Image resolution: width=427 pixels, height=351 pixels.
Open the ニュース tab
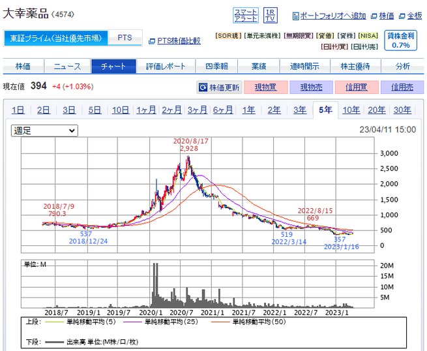[67, 67]
